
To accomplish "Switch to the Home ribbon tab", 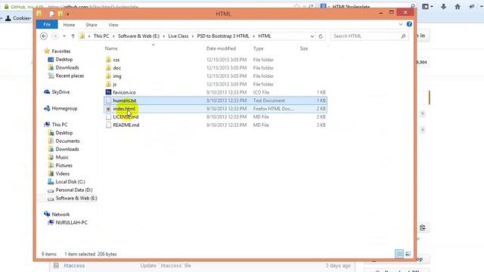I will (69, 25).
